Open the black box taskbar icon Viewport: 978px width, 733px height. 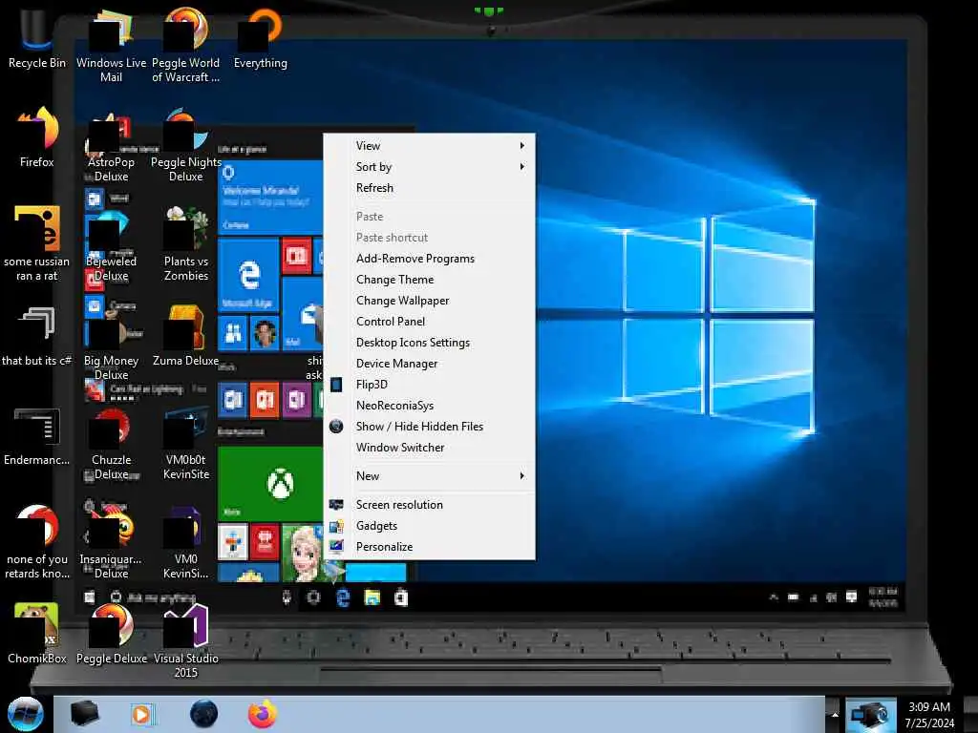tap(84, 714)
